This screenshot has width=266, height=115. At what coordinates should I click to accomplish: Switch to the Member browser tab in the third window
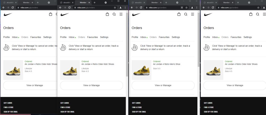(154, 2)
